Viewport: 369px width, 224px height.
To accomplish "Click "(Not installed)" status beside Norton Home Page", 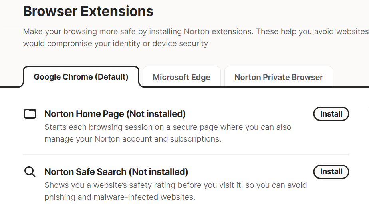I will pyautogui.click(x=156, y=114).
